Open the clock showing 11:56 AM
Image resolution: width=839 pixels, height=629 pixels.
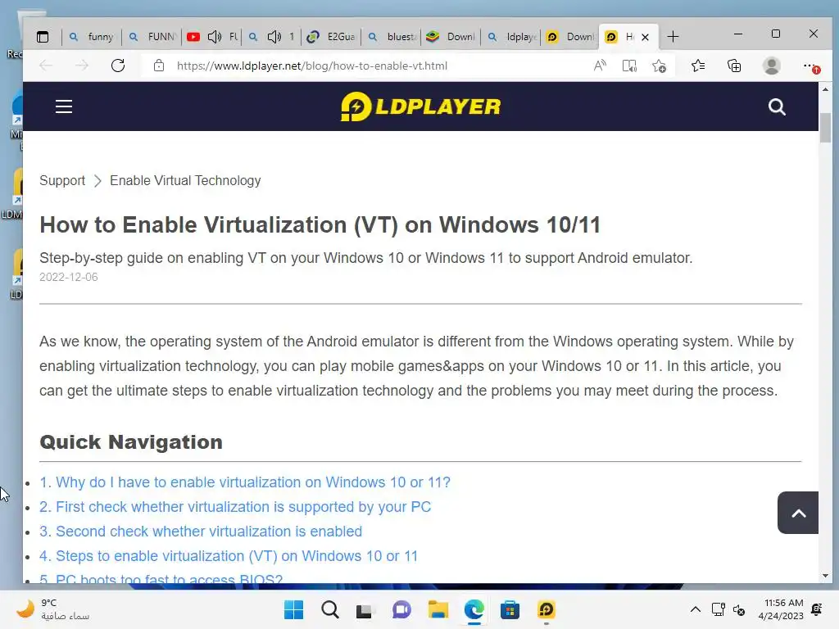click(781, 609)
